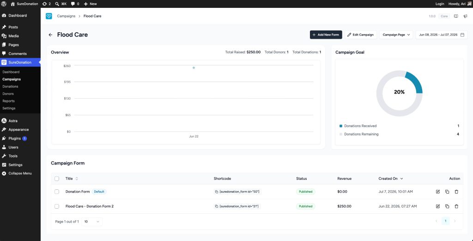Image resolution: width=473 pixels, height=241 pixels.
Task: Copy shortcode for form id 50
Action: 216,192
